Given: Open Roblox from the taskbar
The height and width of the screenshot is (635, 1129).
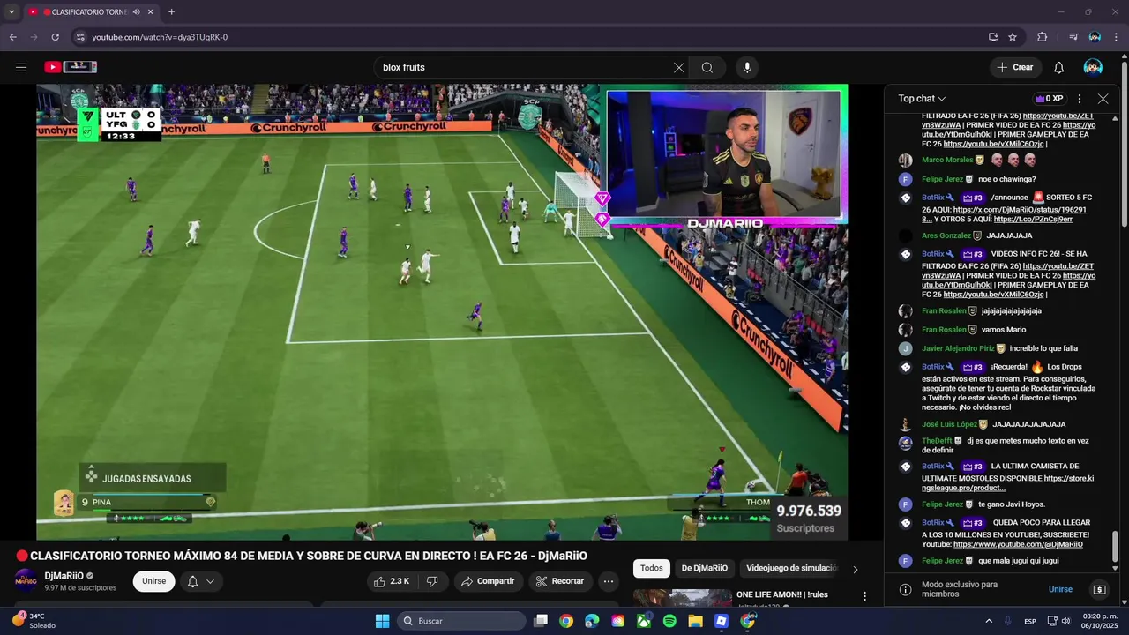Looking at the screenshot, I should point(722,621).
